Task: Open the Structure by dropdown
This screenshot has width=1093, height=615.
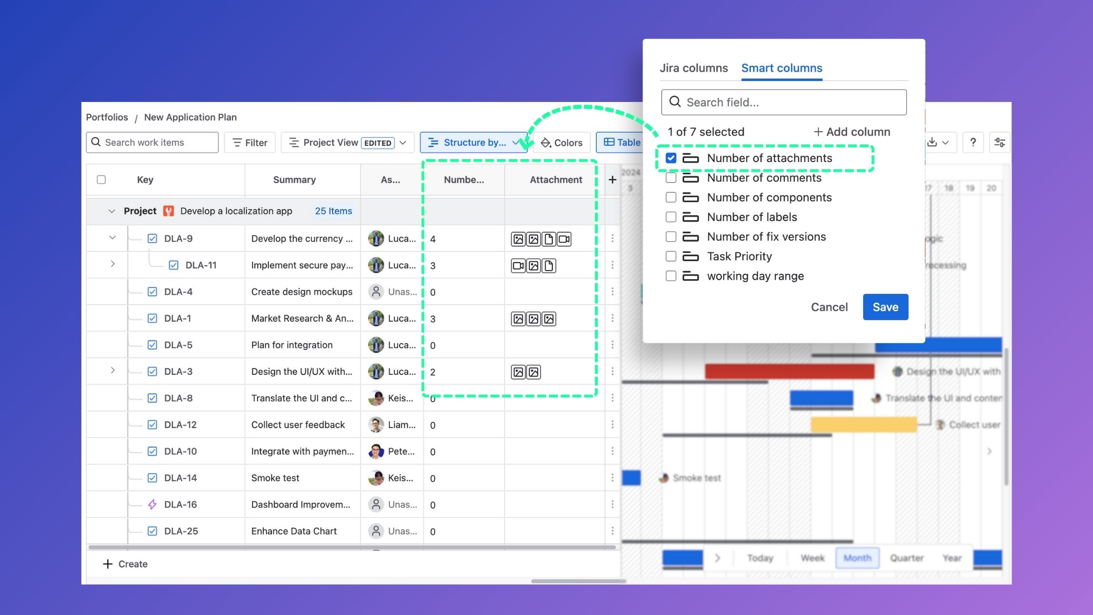Action: point(473,143)
